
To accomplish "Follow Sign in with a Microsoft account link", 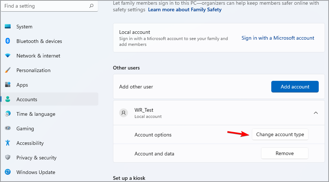I will click(278, 38).
